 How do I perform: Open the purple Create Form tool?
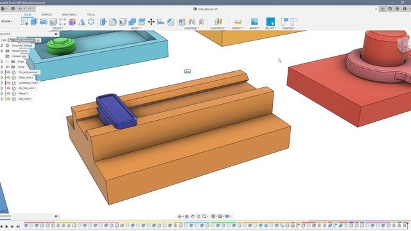click(72, 22)
